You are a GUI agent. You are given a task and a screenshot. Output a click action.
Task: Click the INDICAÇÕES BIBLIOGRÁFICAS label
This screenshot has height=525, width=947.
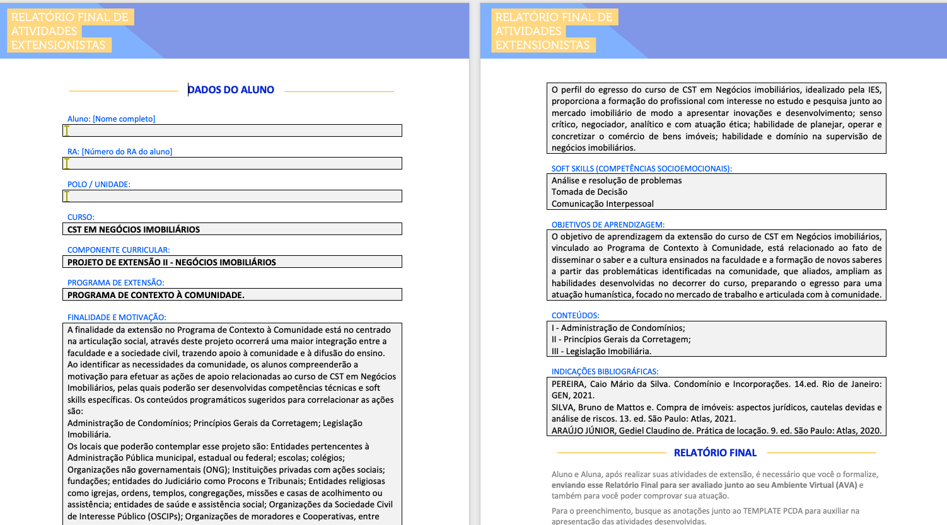point(605,372)
